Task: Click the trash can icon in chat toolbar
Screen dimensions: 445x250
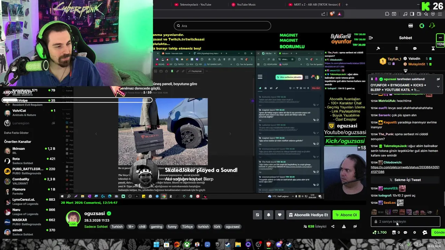Action: (396, 49)
